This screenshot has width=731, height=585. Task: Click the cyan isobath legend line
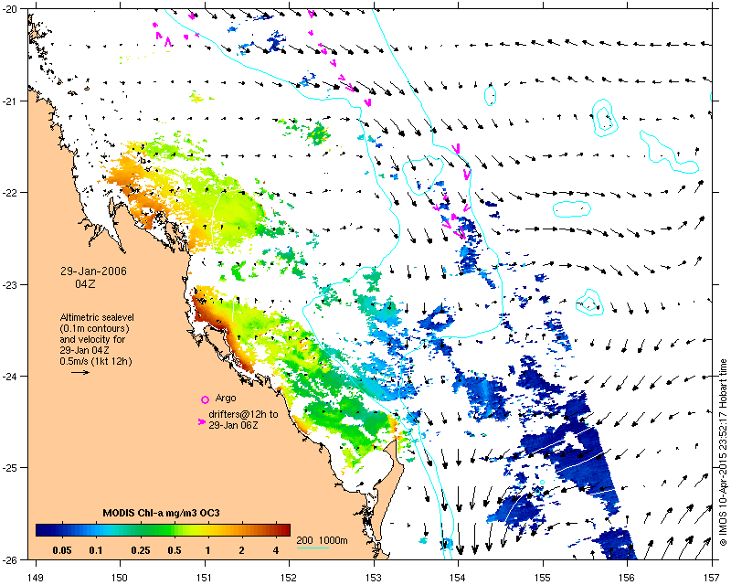click(313, 548)
